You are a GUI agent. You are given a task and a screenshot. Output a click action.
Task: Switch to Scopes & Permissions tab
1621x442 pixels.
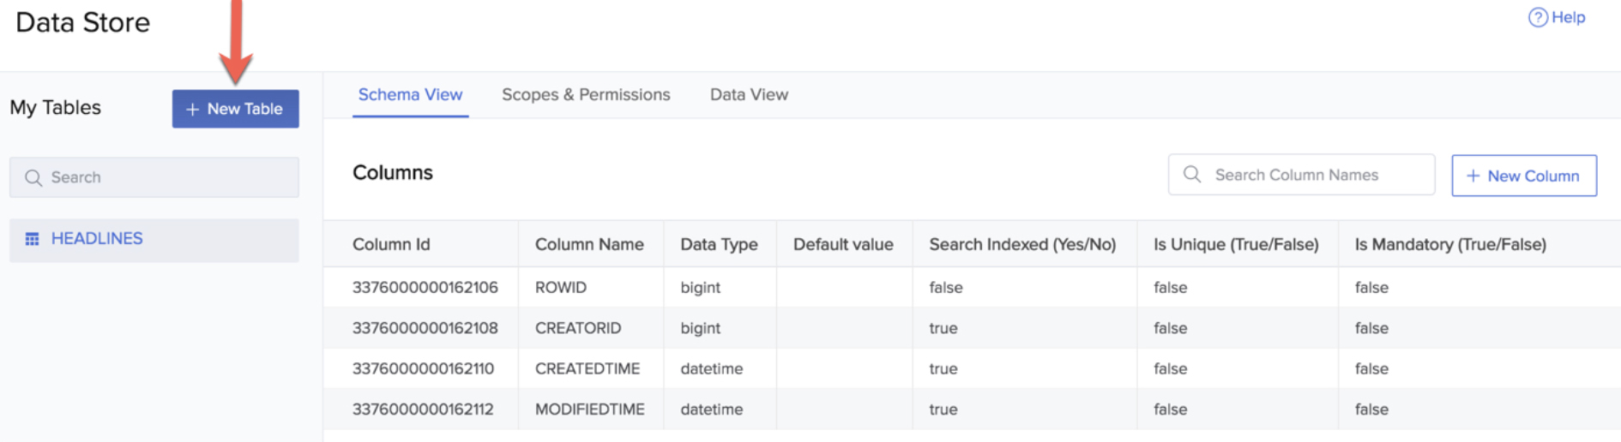[586, 95]
